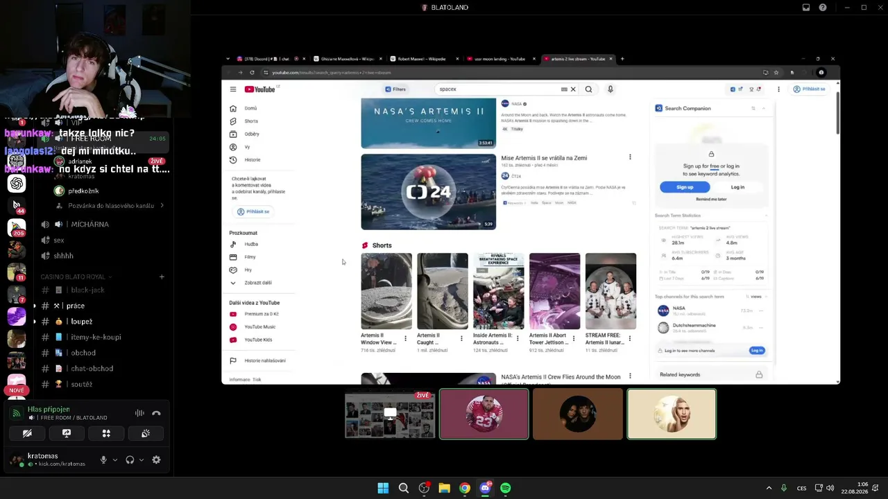Select the artemis 2 live stream tab
The width and height of the screenshot is (888, 499).
(577, 59)
